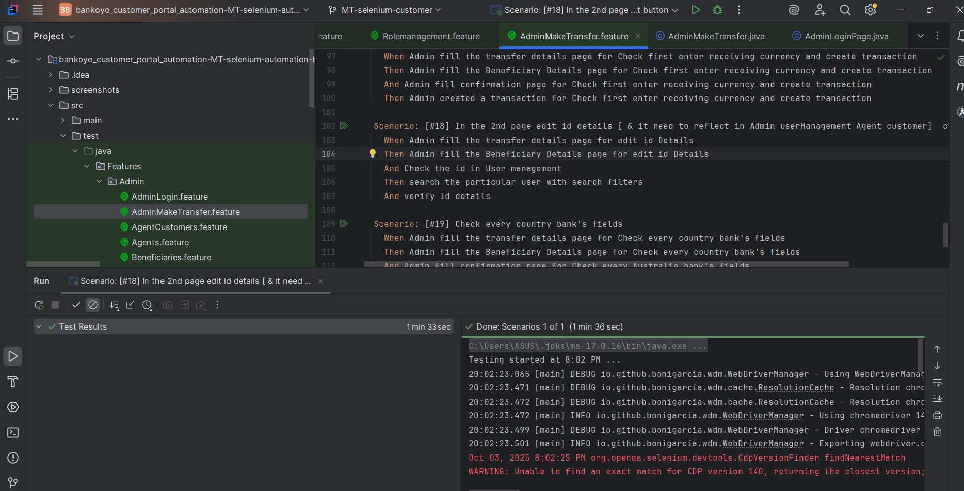This screenshot has height=491, width=964.
Task: Run Scenario #19 from gutter icon
Action: point(344,224)
